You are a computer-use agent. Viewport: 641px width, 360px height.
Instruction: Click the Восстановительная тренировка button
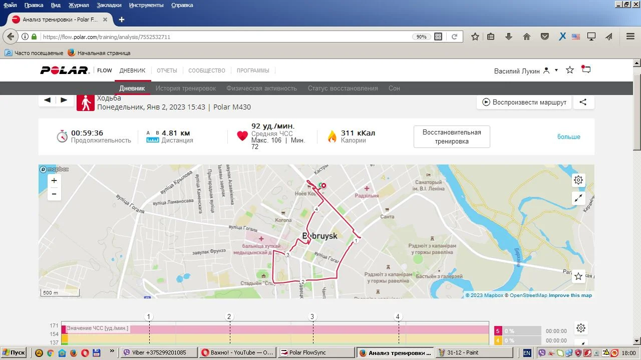coord(451,136)
